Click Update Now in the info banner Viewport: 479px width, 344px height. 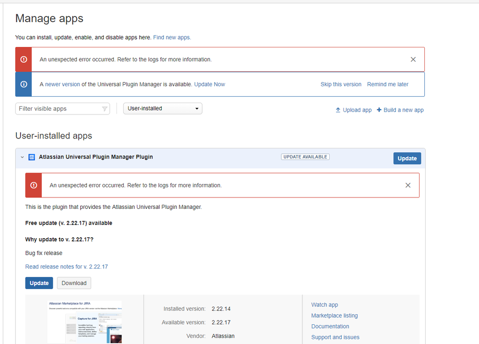click(x=210, y=84)
